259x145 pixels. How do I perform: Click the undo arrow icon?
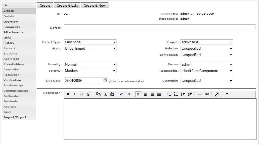pyautogui.click(x=121, y=94)
